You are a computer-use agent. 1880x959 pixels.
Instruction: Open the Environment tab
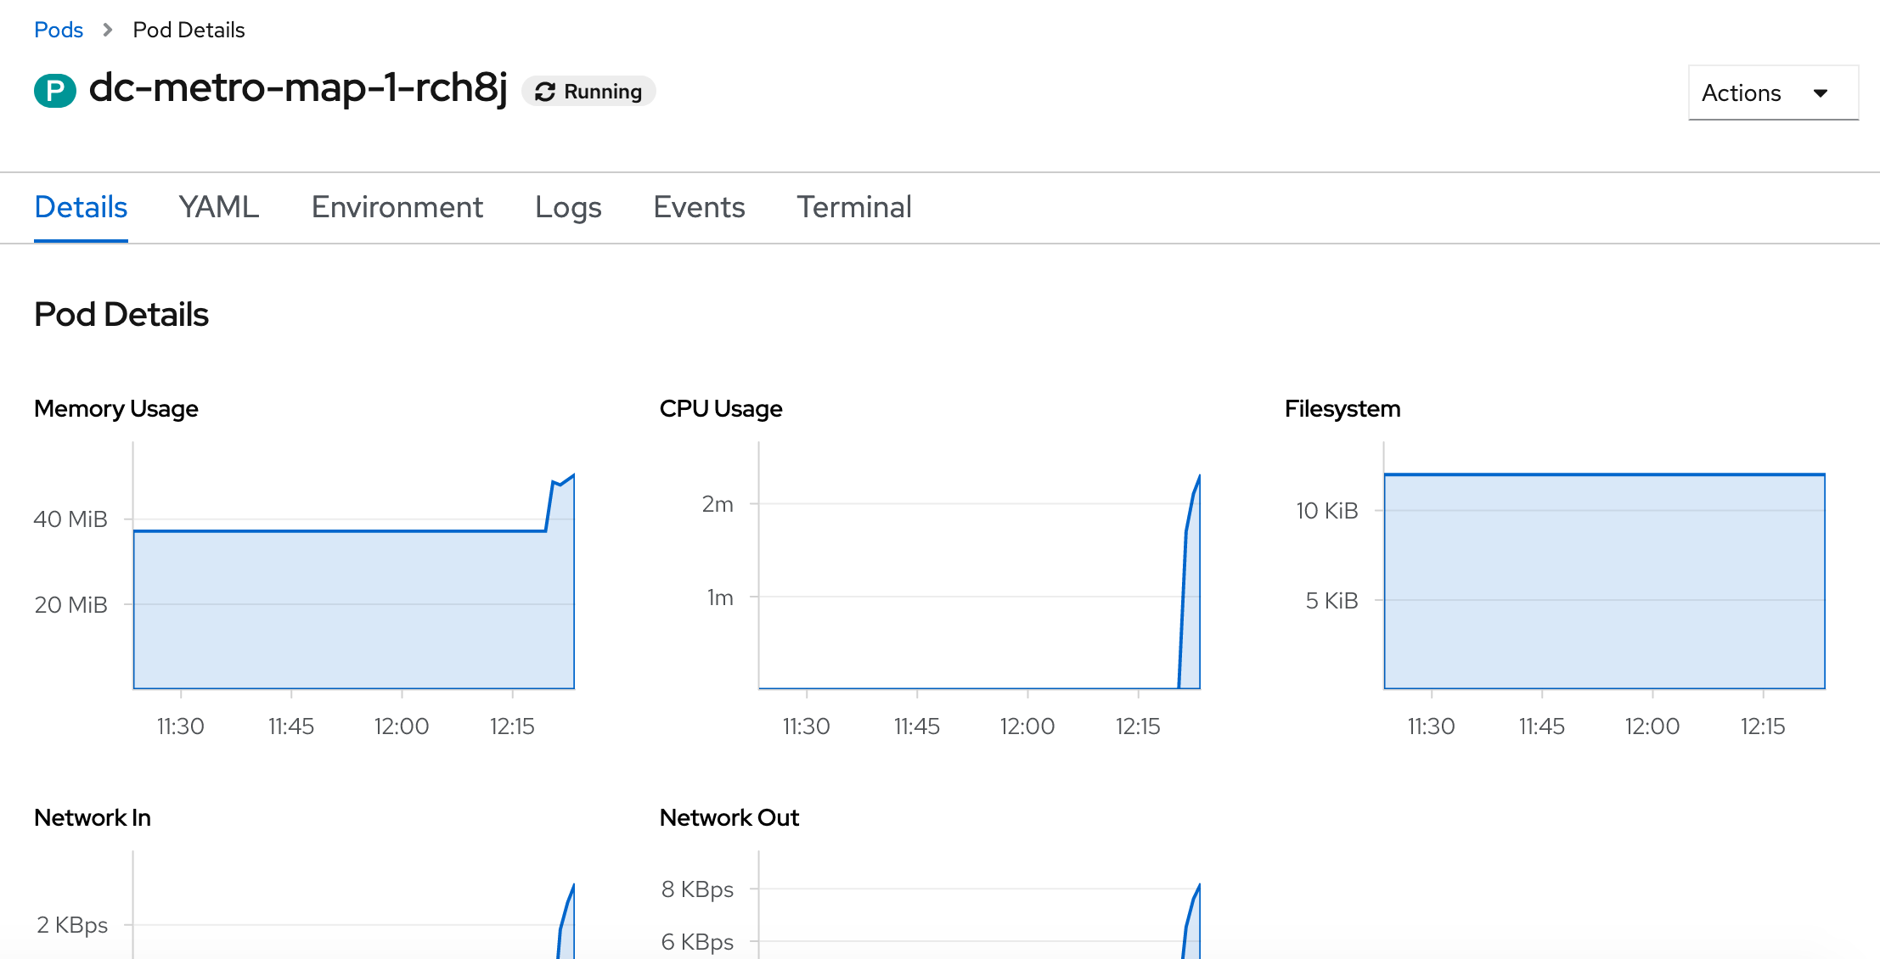click(x=397, y=207)
